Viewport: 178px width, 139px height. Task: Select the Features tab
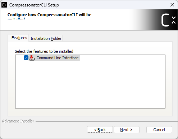pyautogui.click(x=19, y=38)
